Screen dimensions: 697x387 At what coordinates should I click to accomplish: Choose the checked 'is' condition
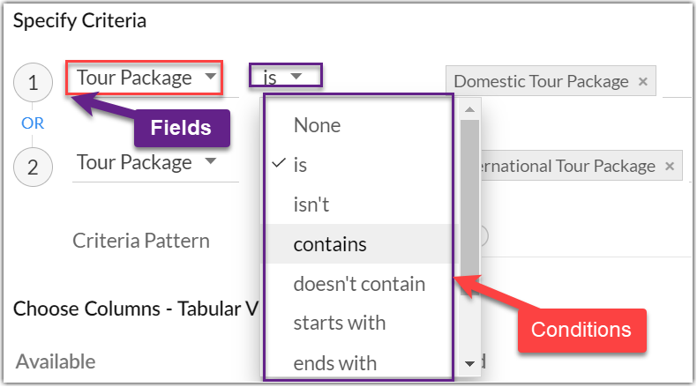300,165
